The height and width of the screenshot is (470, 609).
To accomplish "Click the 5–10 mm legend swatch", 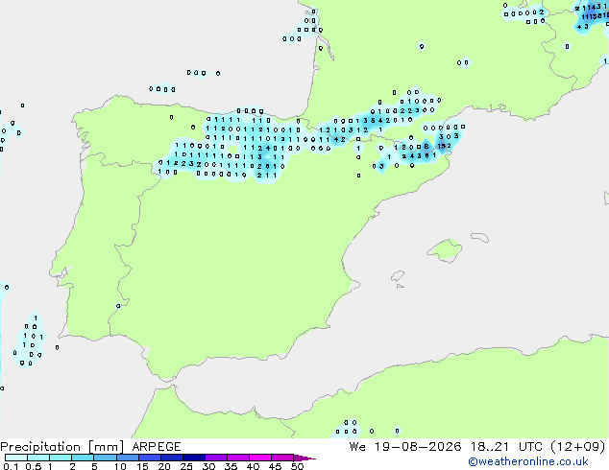I will 105,458.
